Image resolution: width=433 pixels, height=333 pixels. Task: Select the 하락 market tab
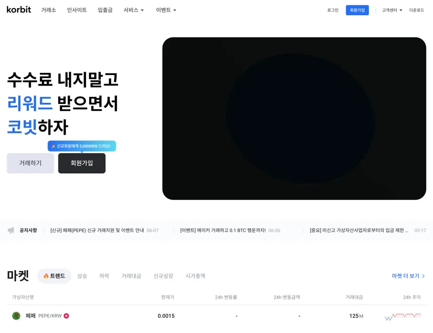click(104, 276)
